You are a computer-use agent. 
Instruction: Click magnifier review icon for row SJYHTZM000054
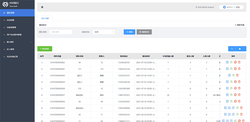click(233, 114)
